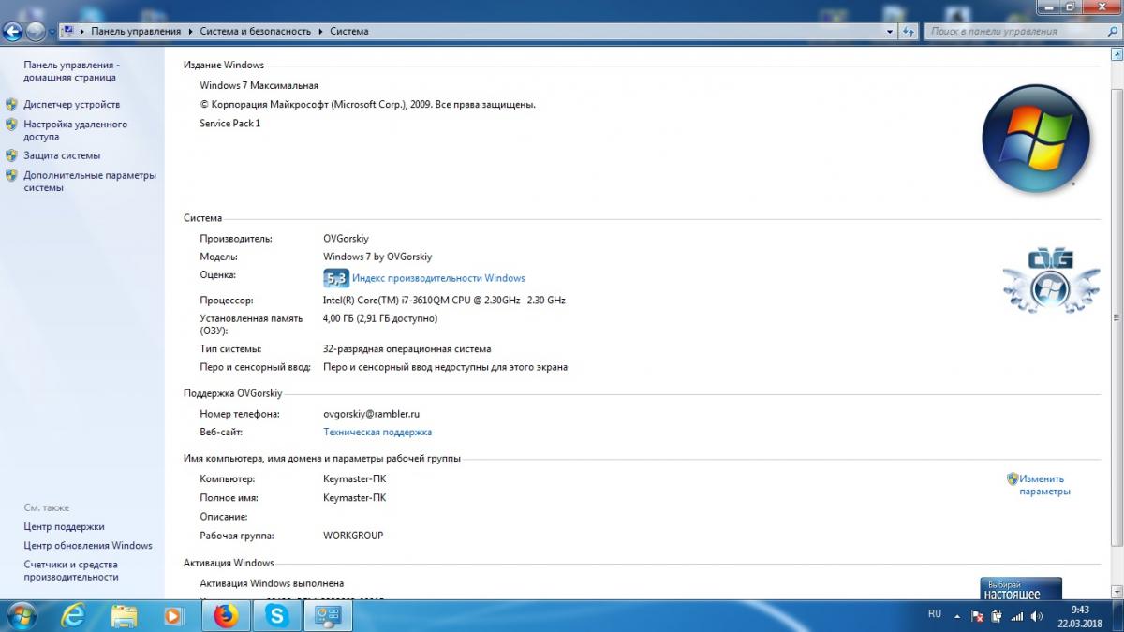Click the 5,3 performance score badge
This screenshot has height=632, width=1124.
(335, 278)
